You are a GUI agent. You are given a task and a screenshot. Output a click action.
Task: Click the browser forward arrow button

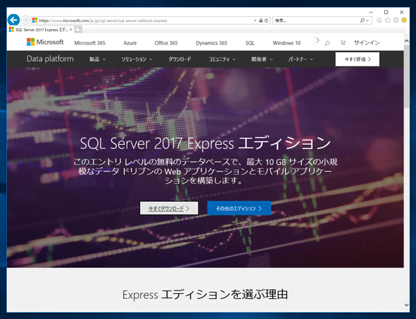click(x=25, y=20)
